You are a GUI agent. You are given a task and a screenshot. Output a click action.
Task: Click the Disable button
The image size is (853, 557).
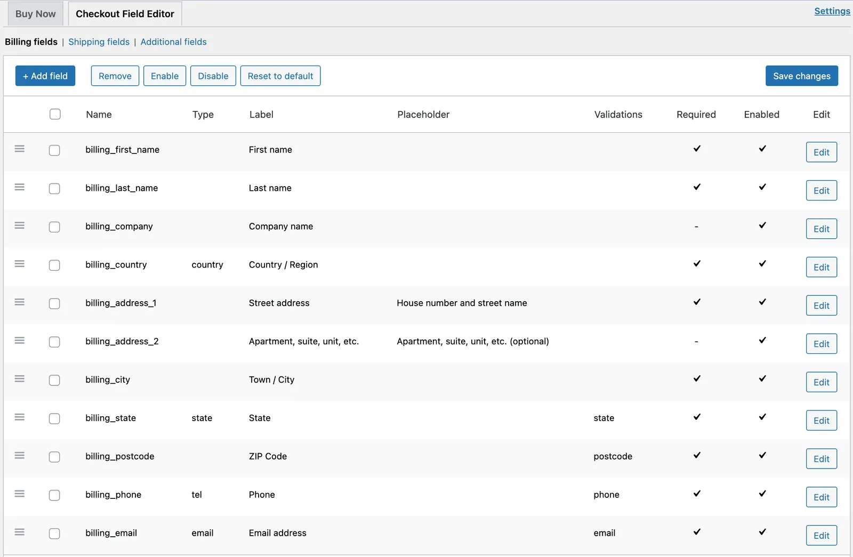pyautogui.click(x=213, y=76)
